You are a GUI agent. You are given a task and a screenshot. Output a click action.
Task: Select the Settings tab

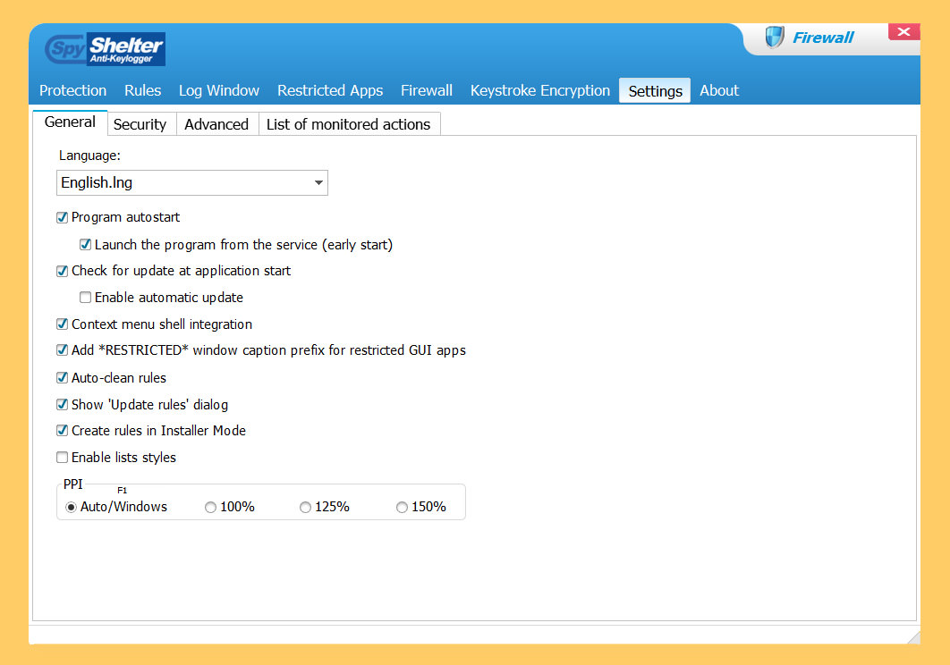[655, 91]
